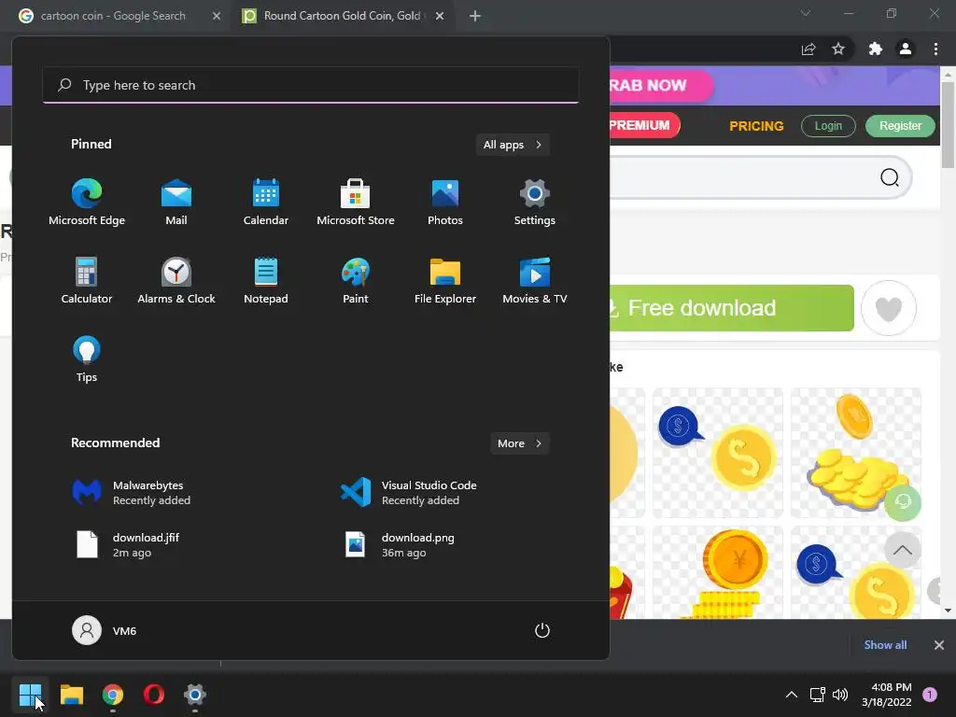Switch to Chrome on the taskbar

113,695
